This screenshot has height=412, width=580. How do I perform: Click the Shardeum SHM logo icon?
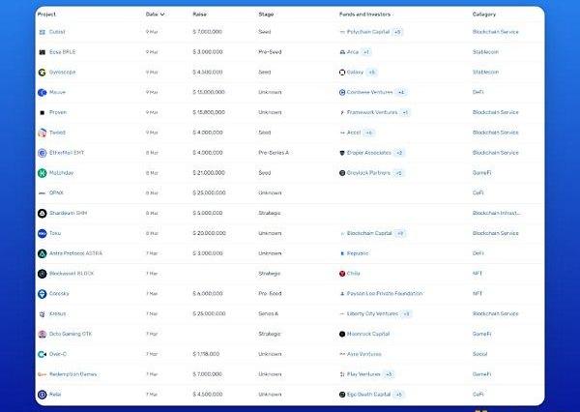(42, 214)
